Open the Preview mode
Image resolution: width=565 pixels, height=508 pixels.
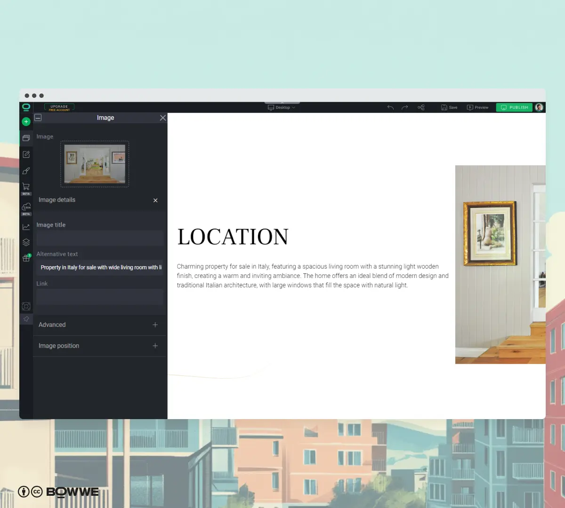477,107
